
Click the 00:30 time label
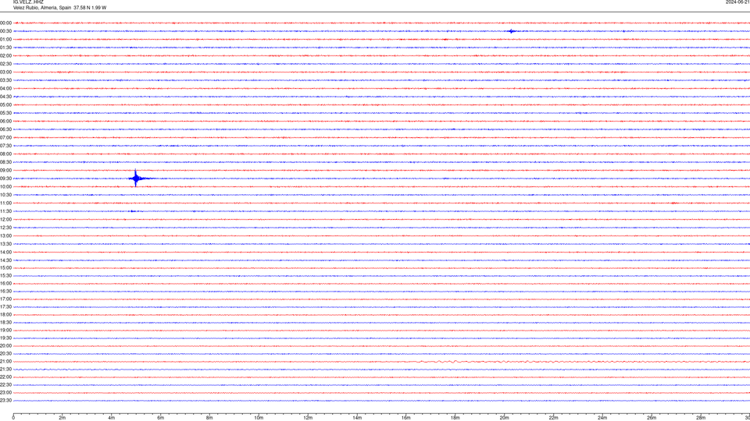[x=5, y=31]
